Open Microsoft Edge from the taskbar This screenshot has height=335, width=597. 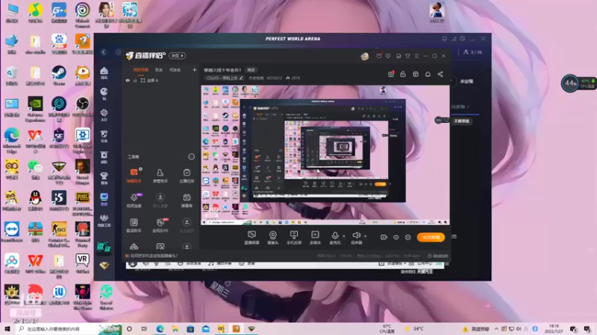pos(160,328)
